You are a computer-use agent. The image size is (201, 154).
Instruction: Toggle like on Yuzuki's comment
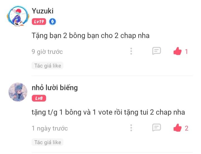[x=178, y=51]
